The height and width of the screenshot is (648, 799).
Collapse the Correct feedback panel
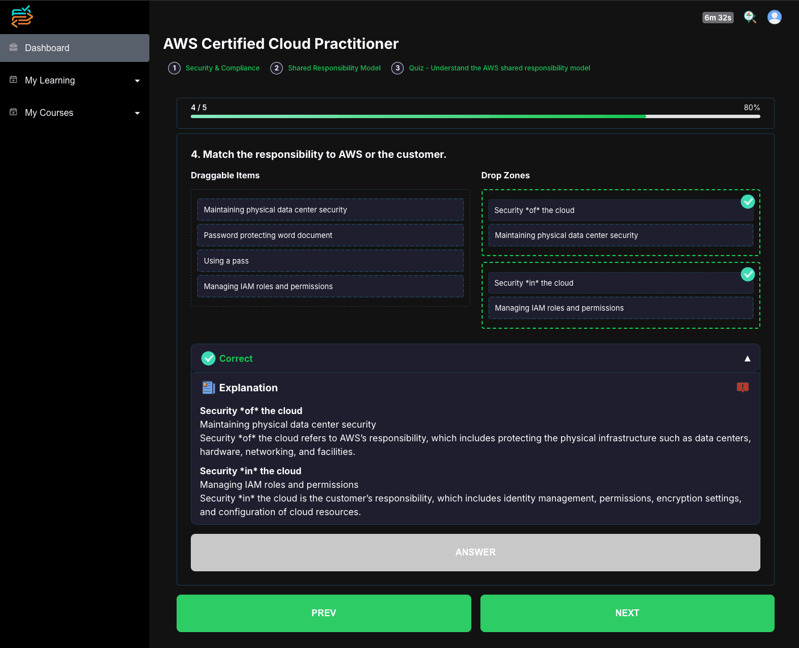click(747, 358)
